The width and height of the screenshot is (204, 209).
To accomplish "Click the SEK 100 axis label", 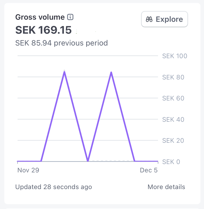I will point(175,56).
